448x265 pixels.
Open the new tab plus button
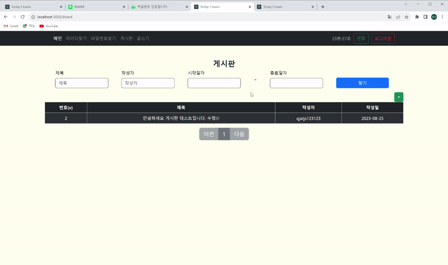(323, 7)
